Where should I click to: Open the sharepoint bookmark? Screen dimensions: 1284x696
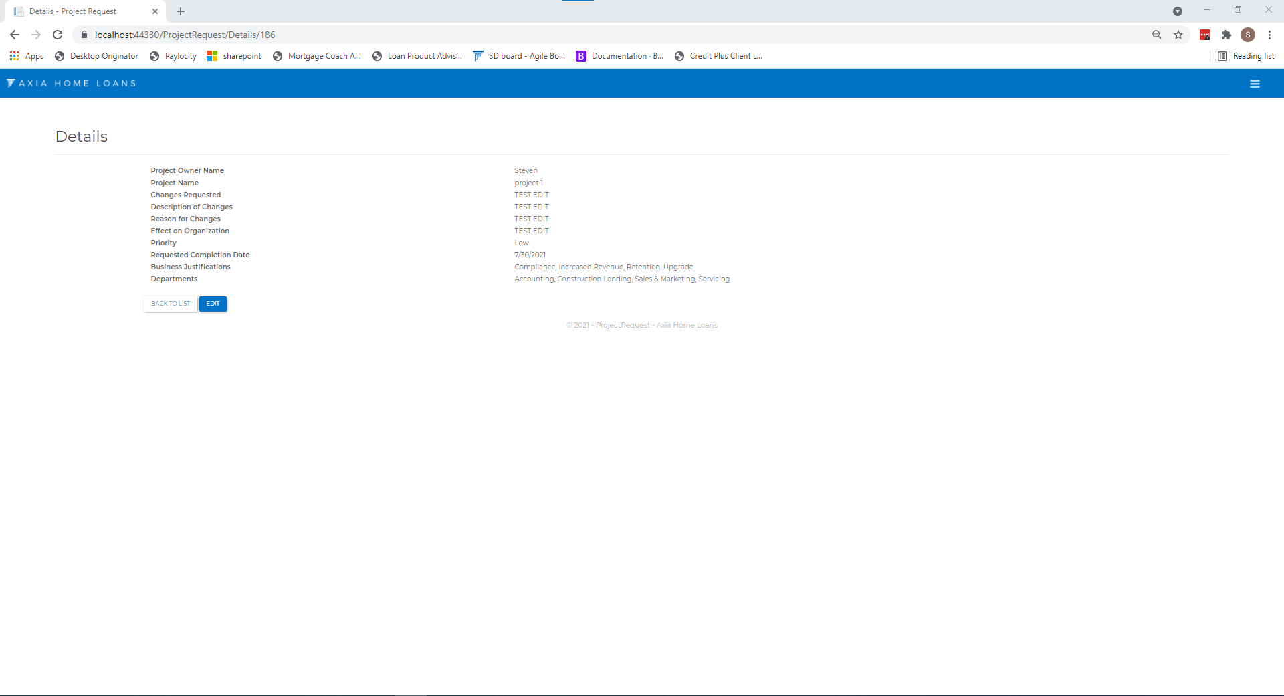pyautogui.click(x=235, y=56)
